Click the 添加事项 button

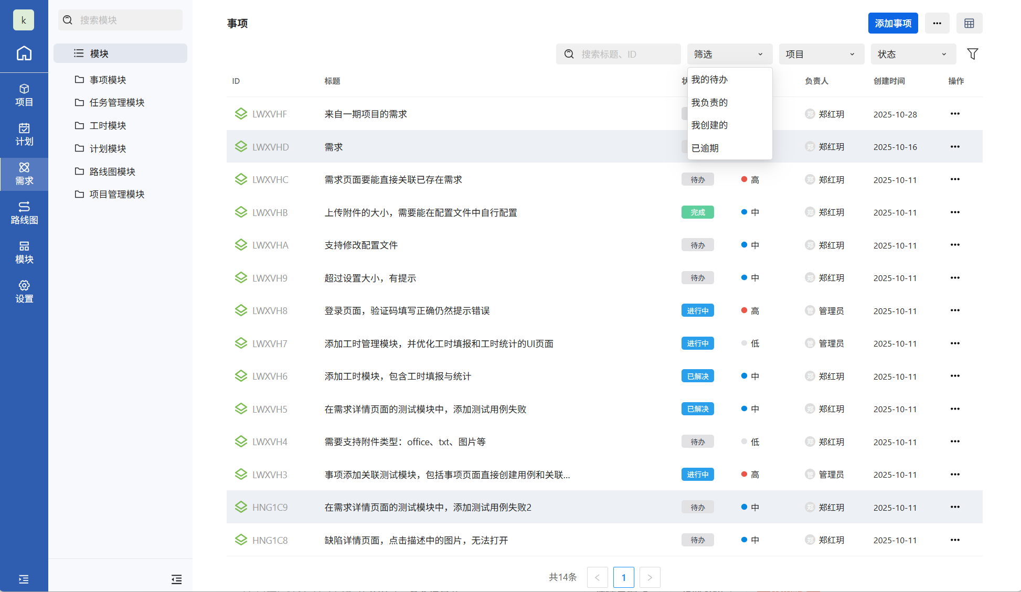pyautogui.click(x=892, y=23)
